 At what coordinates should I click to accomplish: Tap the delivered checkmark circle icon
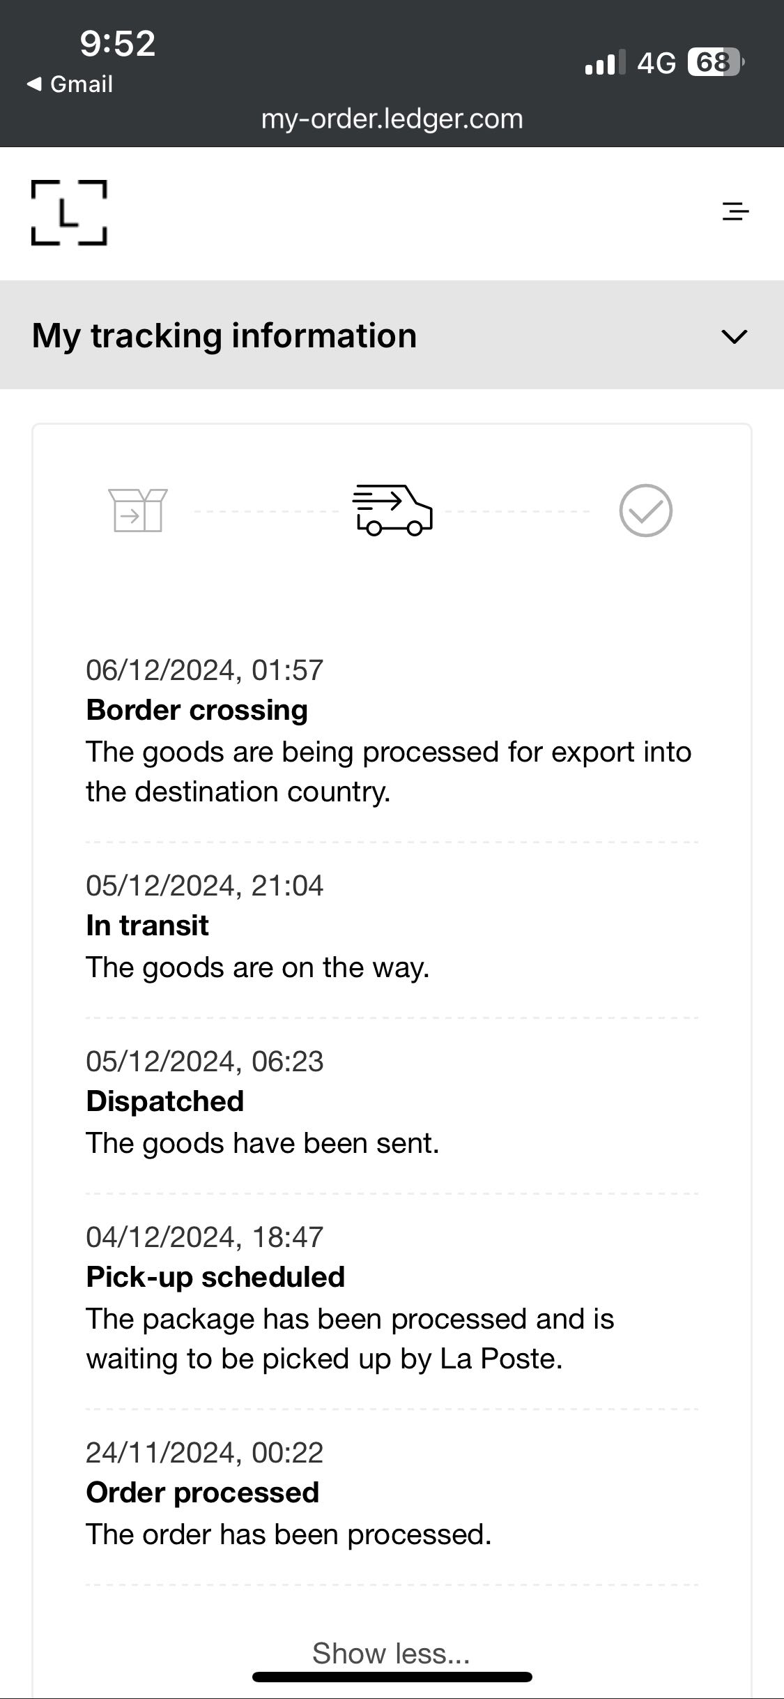(x=645, y=511)
